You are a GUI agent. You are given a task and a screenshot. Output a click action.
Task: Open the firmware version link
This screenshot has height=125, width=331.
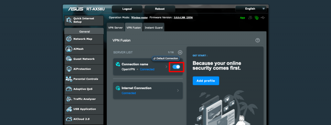coord(183,18)
